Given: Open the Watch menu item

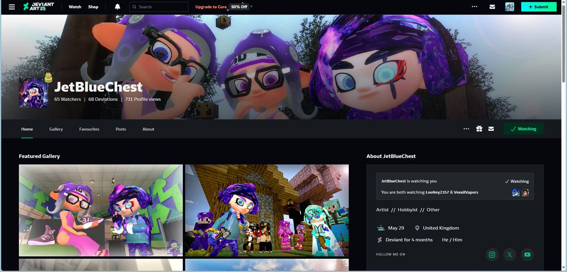Looking at the screenshot, I should pyautogui.click(x=75, y=7).
